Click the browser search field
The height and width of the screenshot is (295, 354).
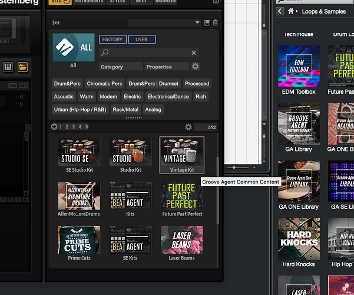pyautogui.click(x=149, y=53)
